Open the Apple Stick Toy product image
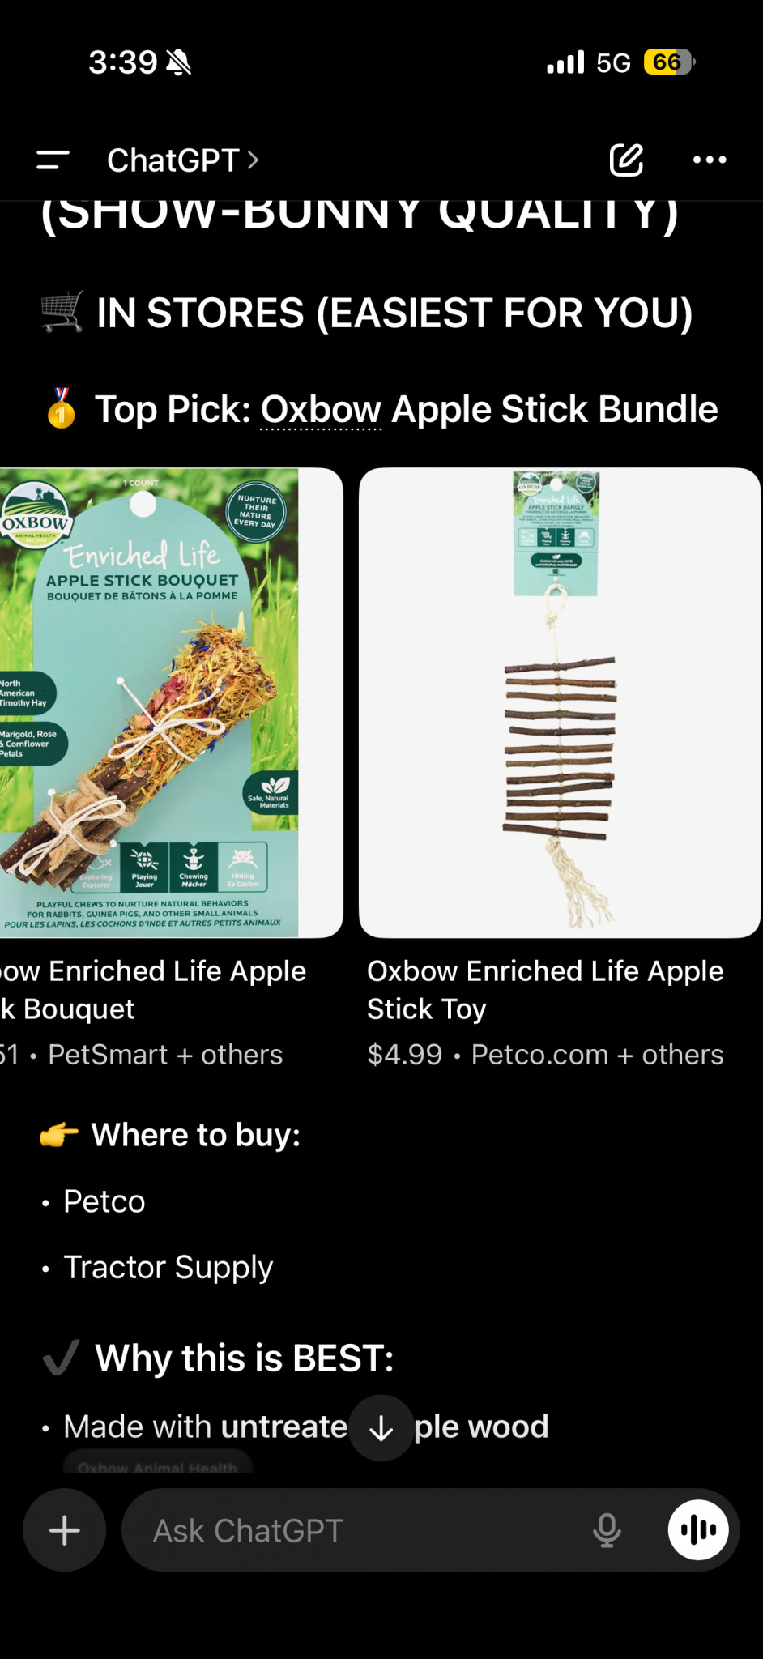763x1659 pixels. (560, 702)
